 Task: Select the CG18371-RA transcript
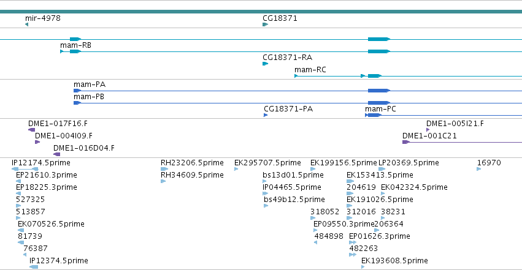click(x=266, y=64)
